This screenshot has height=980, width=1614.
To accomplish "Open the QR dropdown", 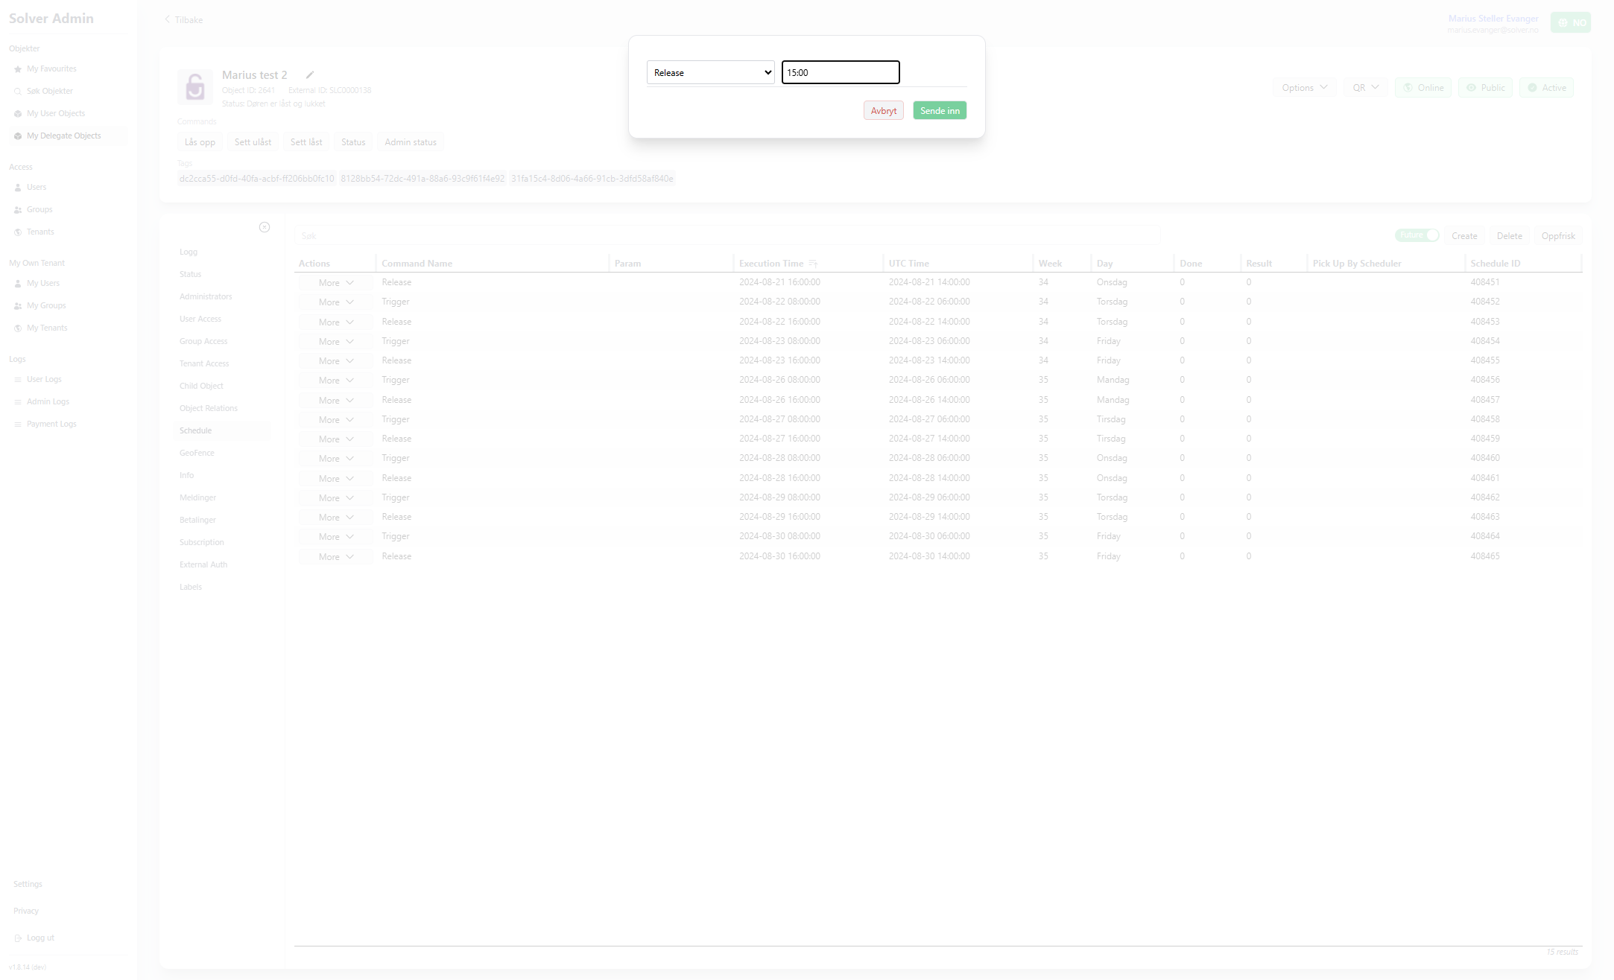I will (1366, 87).
